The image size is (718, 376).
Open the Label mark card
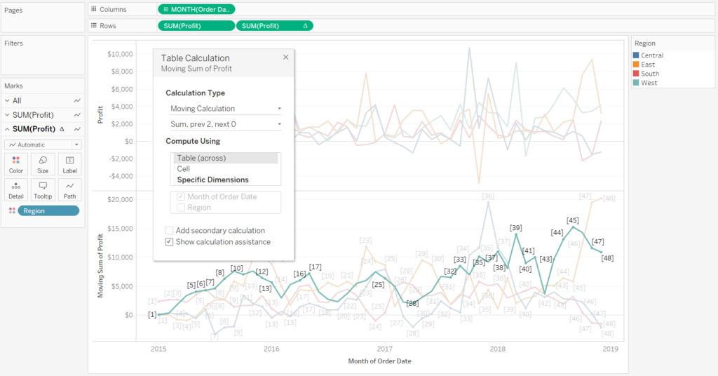69,163
